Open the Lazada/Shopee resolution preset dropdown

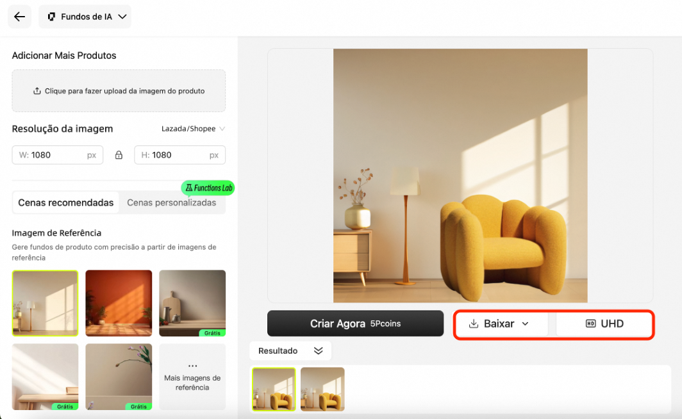click(193, 129)
